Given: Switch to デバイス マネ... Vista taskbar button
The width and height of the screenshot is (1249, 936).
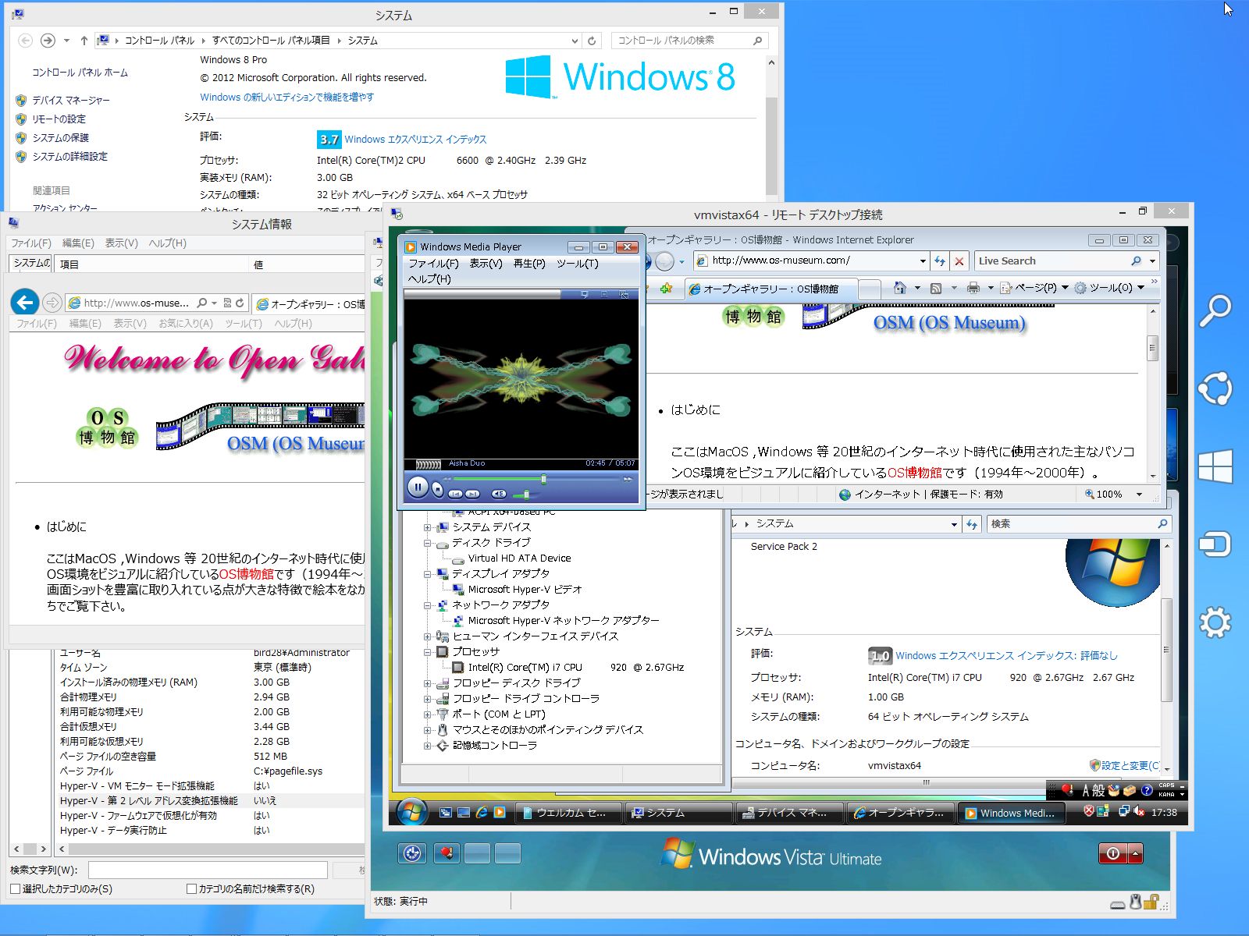Looking at the screenshot, I should [790, 812].
